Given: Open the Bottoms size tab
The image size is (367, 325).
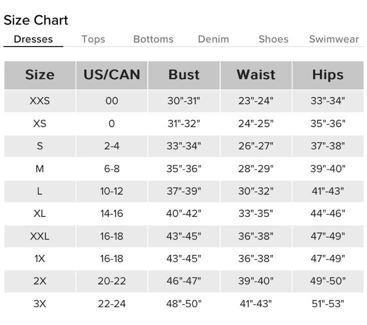Looking at the screenshot, I should 153,39.
